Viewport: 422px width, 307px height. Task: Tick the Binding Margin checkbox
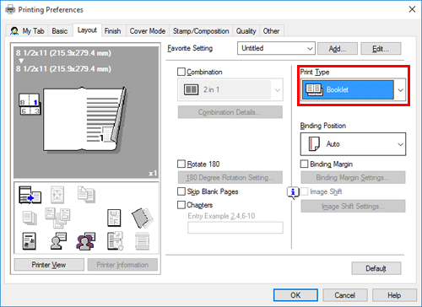pyautogui.click(x=305, y=164)
